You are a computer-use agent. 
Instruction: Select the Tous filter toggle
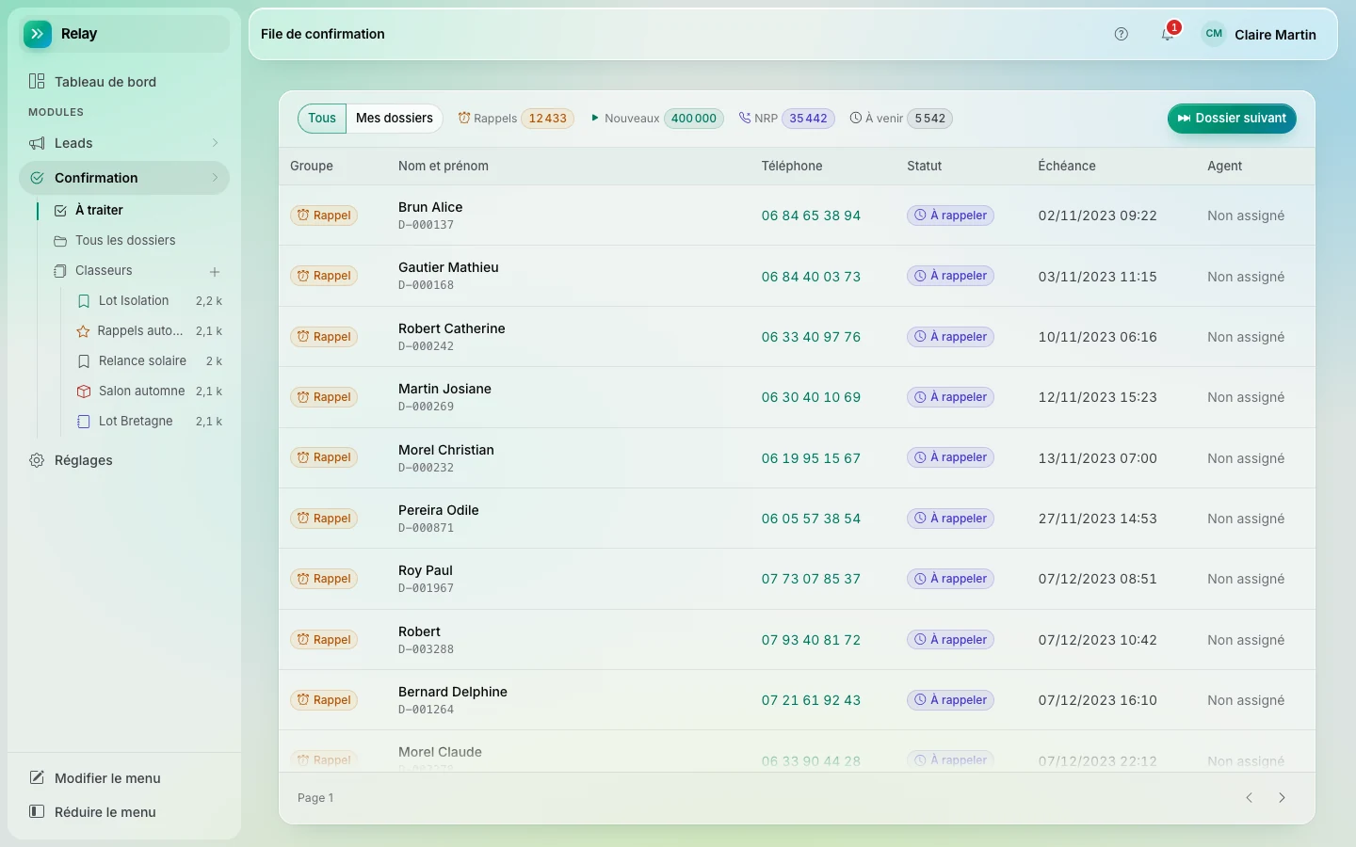[x=322, y=119]
